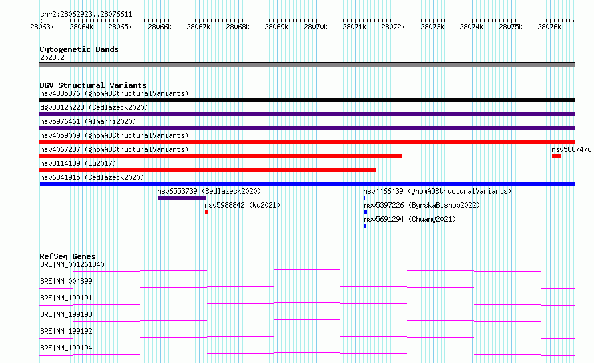This screenshot has width=594, height=363.
Task: Click the nsv5887476 red variant block
Action: [x=556, y=156]
